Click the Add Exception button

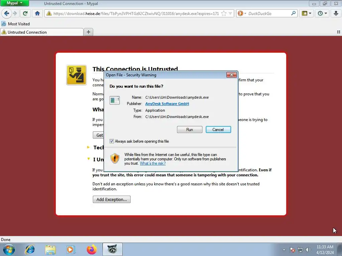(112, 199)
